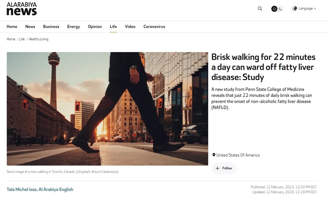Image resolution: width=329 pixels, height=197 pixels.
Task: Expand the Language dropdown chevron
Action: [x=315, y=9]
